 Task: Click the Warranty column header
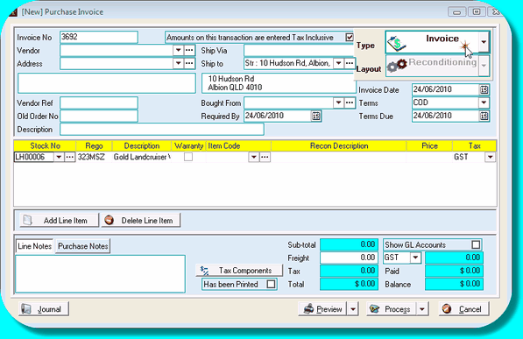coord(188,145)
